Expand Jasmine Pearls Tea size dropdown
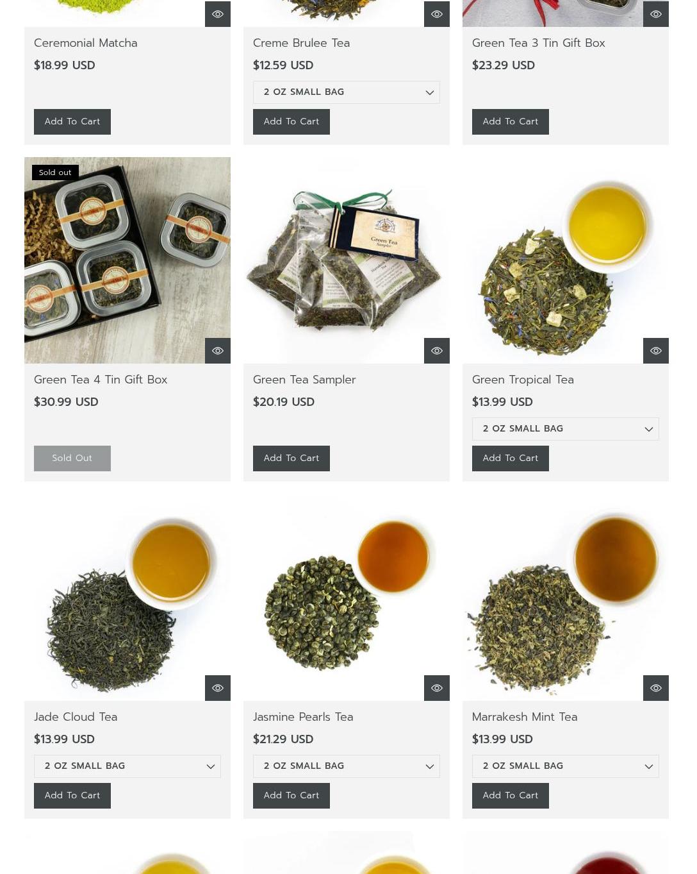This screenshot has width=697, height=874. 347,766
